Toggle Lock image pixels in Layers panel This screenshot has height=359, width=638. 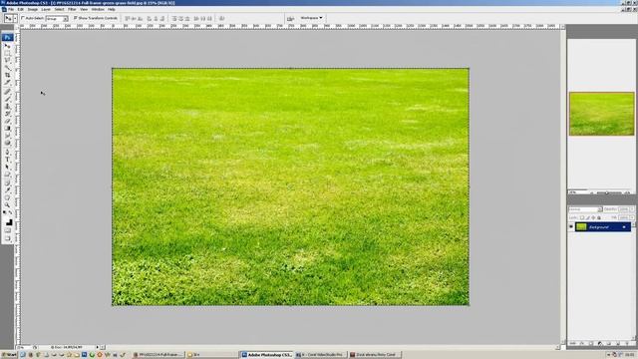point(587,217)
